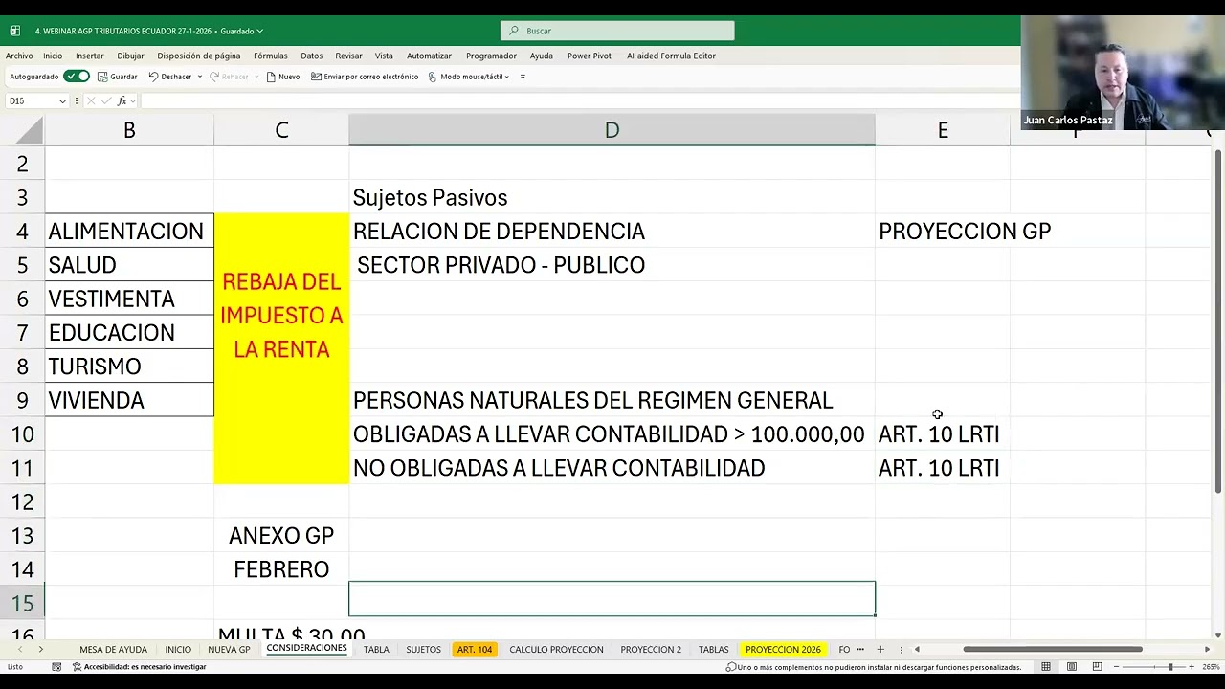Open the Programador ribbon tab
This screenshot has width=1225, height=689.
point(491,56)
